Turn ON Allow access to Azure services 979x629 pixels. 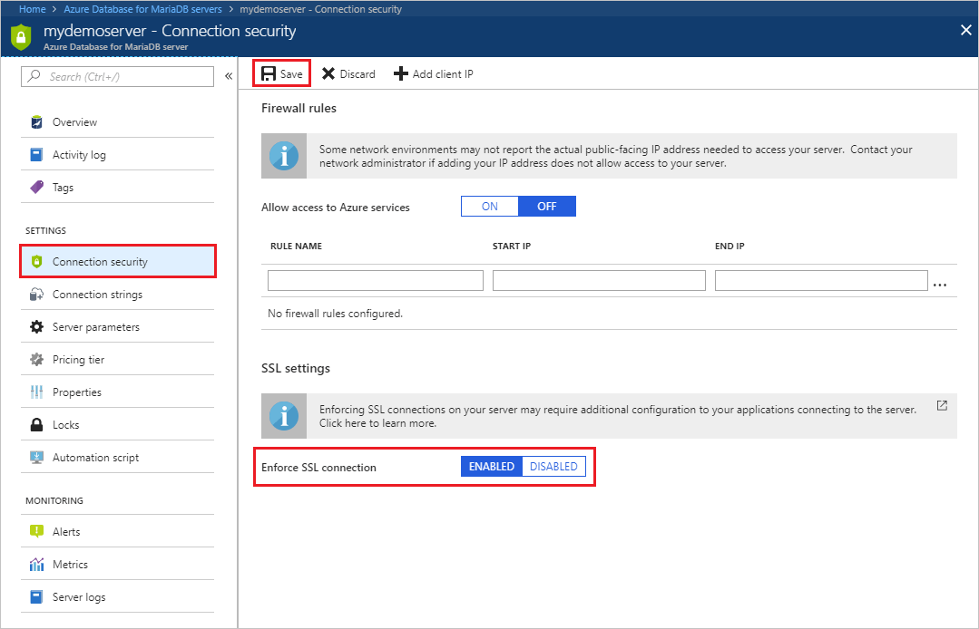(489, 206)
